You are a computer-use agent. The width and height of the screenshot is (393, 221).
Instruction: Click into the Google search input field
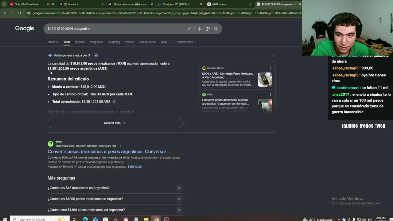click(x=115, y=29)
